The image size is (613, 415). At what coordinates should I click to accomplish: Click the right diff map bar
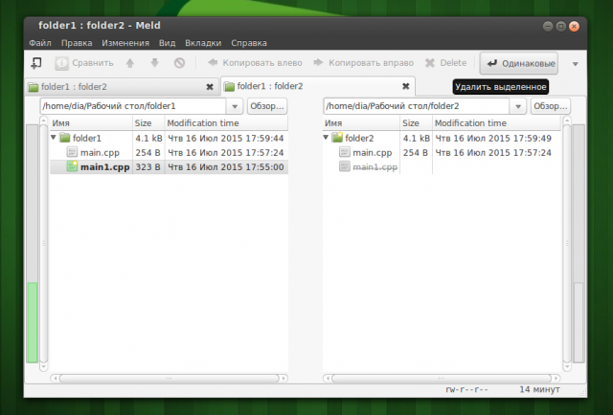point(579,244)
